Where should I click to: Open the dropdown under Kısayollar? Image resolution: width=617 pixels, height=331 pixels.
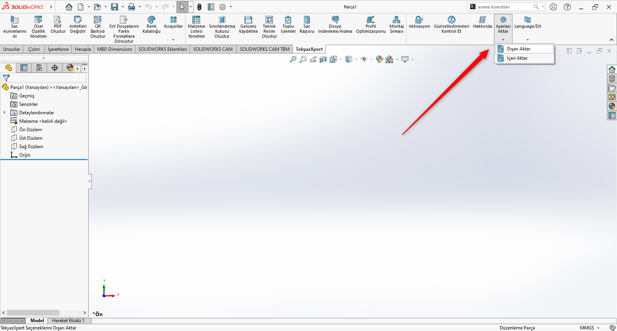173,40
